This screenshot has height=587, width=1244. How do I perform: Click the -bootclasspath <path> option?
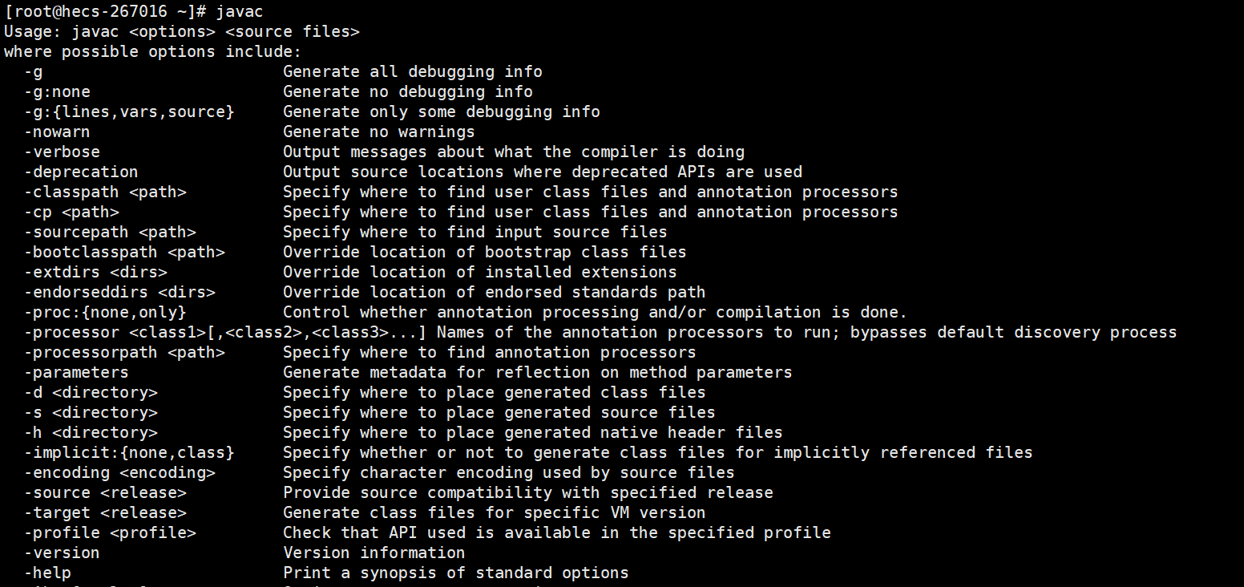pos(124,253)
